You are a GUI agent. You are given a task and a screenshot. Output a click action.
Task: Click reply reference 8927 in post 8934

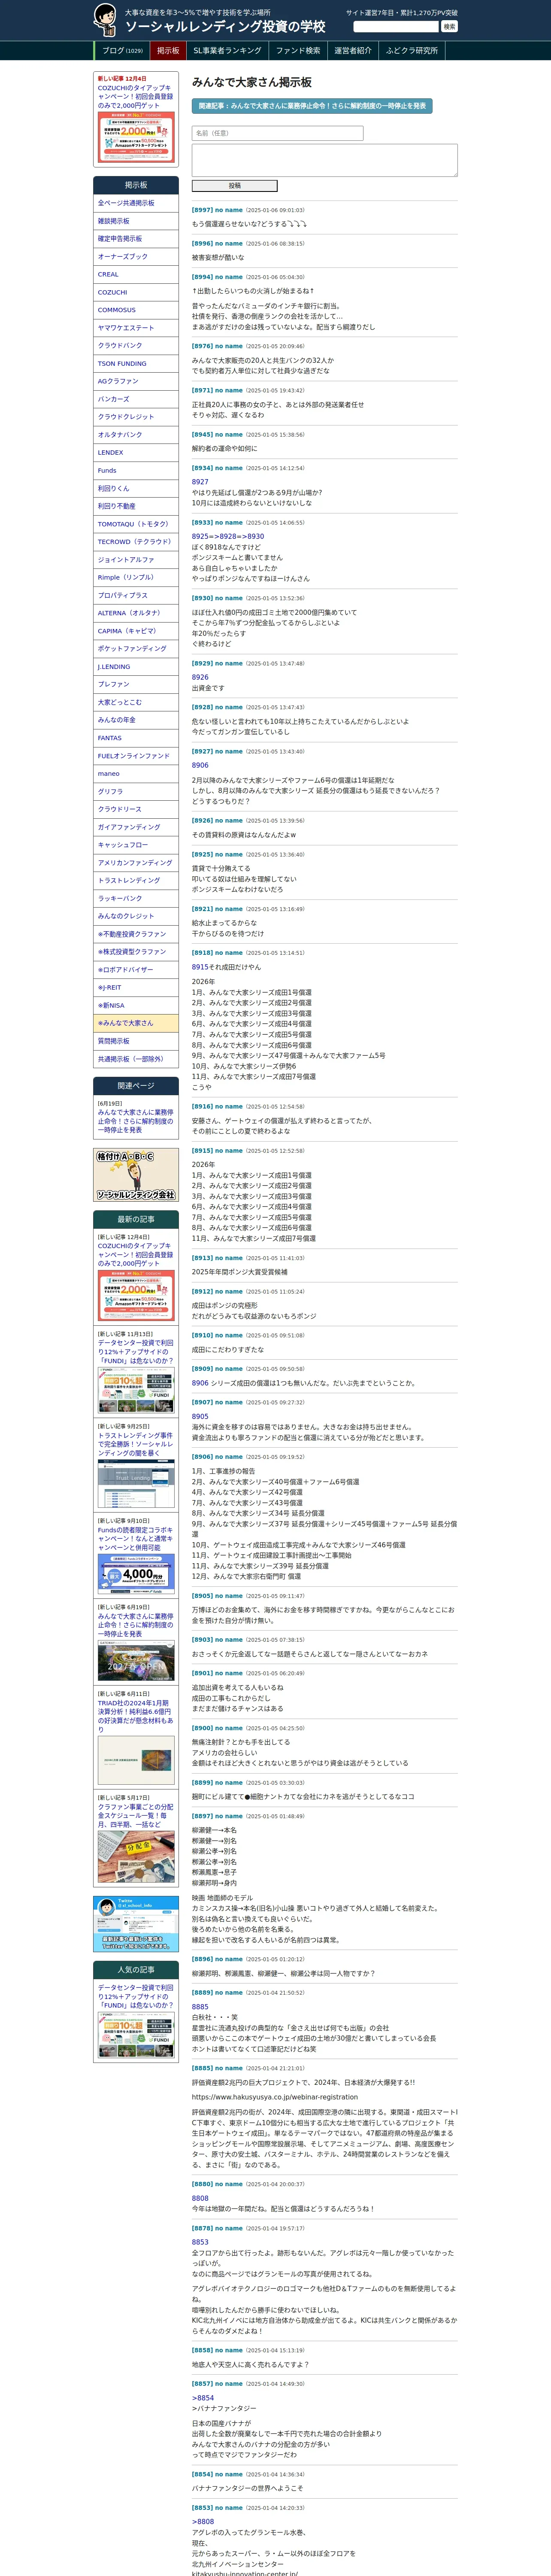click(200, 482)
